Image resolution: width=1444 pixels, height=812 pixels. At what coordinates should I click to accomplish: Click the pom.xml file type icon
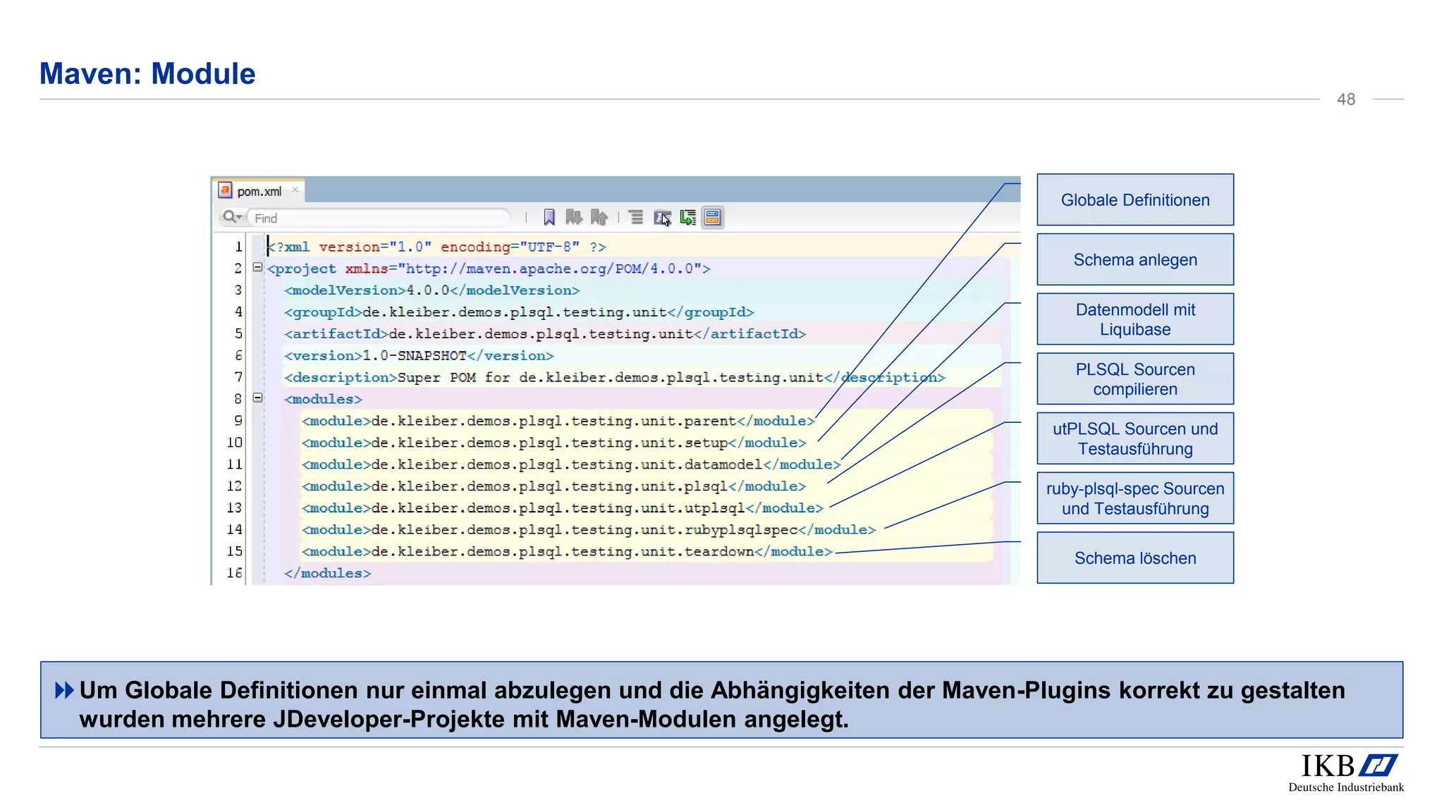pyautogui.click(x=225, y=190)
